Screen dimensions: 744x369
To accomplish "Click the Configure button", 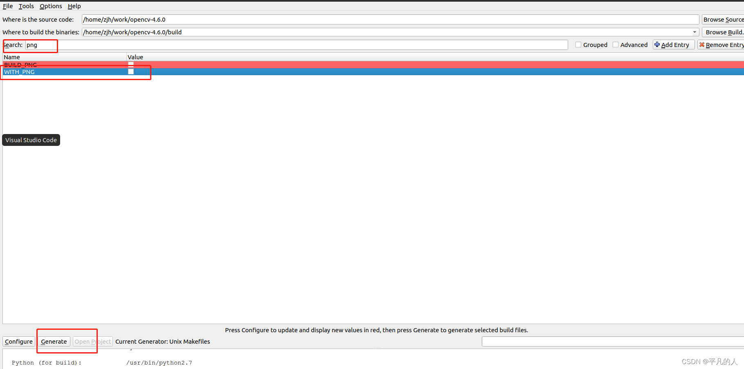I will (x=19, y=342).
